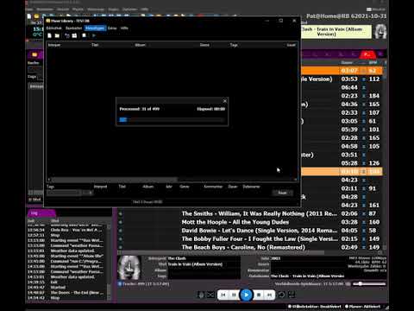Screen dimensions: 414x311
Task: Skip to previous track button
Action: pyautogui.click(x=223, y=295)
